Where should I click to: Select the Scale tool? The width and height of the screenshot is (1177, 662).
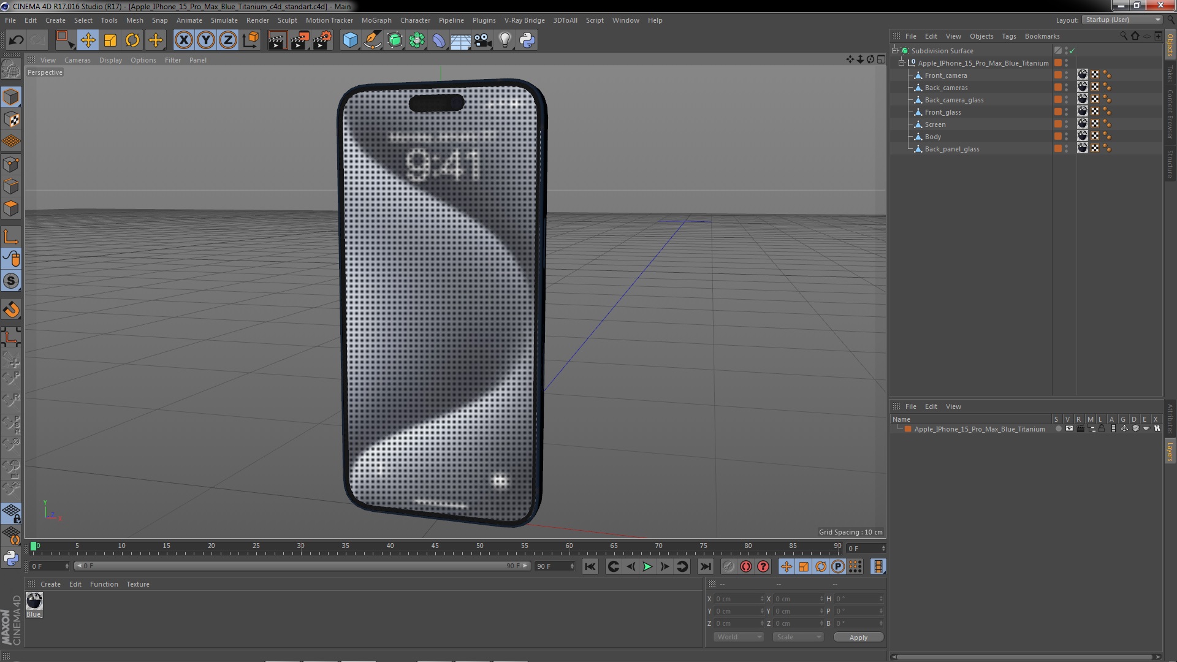pyautogui.click(x=110, y=40)
